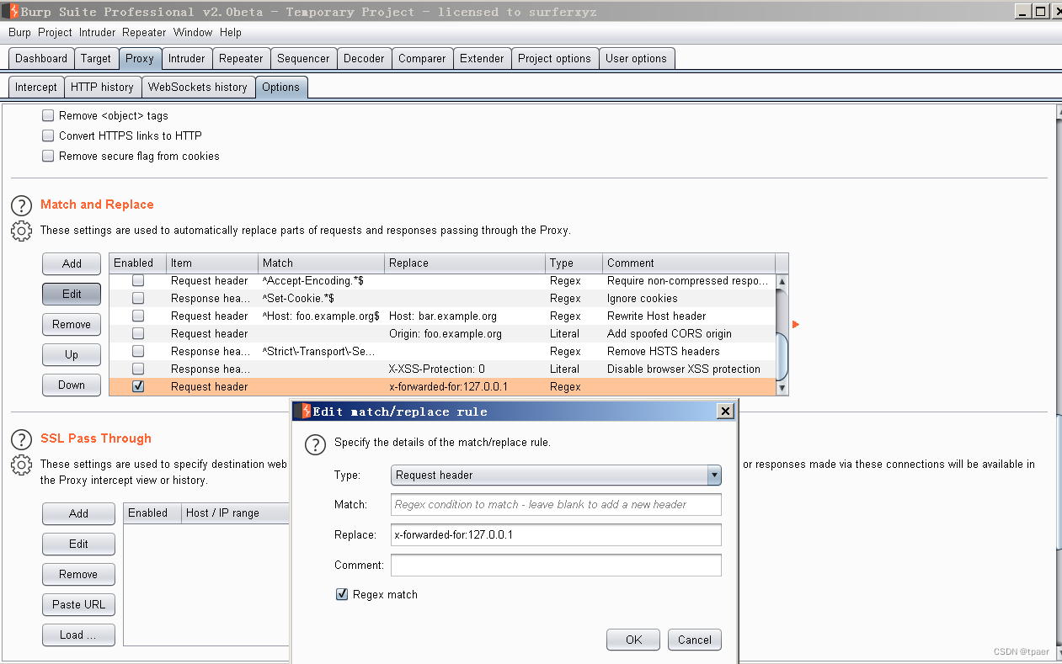Screen dimensions: 1062x664
Task: Click help icon in Edit rule dialog
Action: coord(315,444)
